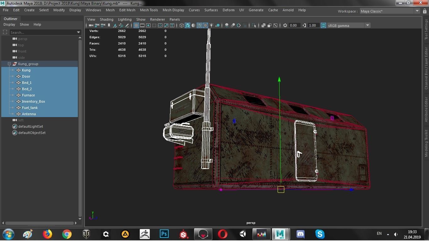The width and height of the screenshot is (429, 241).
Task: Open the Shading panel menu
Action: point(106,19)
